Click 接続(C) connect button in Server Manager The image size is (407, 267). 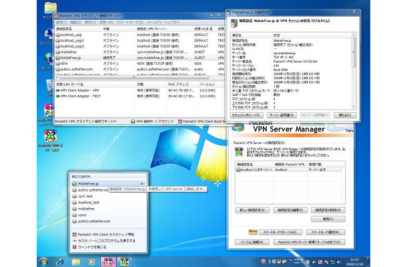328,219
